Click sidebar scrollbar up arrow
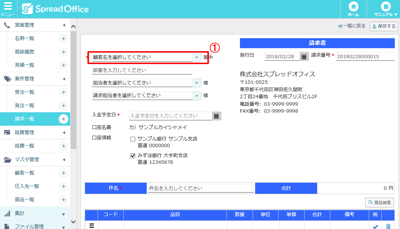This screenshot has height=229, width=400. coord(74,26)
